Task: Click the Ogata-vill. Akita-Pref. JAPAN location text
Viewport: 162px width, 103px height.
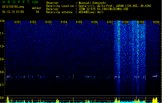Action: point(115,6)
